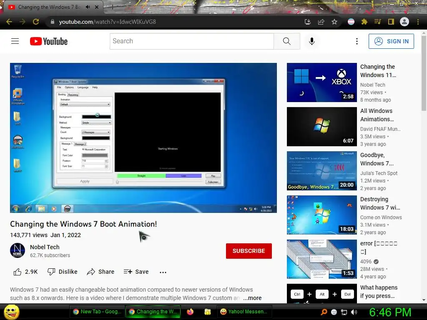
Task: Open the file explorer taskbar icon
Action: click(x=208, y=312)
